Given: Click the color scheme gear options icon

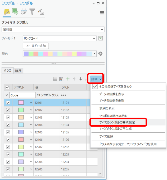Looking at the screenshot, I should [100, 54].
